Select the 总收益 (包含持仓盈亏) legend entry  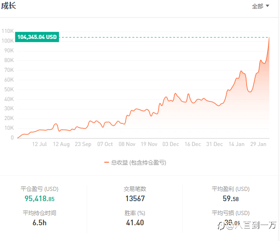point(135,163)
